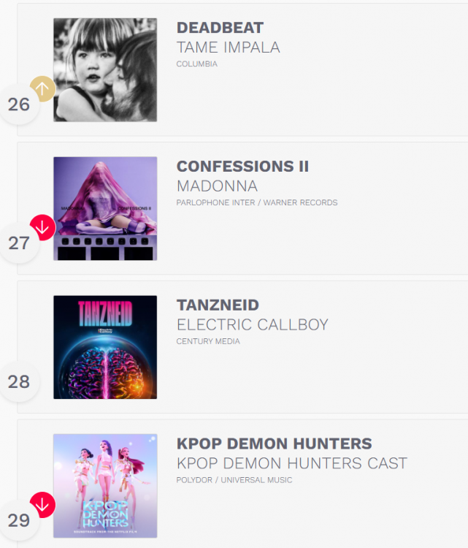This screenshot has width=468, height=548.
Task: Click the KPOP DEMON HUNTERS CAST artist name
Action: [x=292, y=463]
